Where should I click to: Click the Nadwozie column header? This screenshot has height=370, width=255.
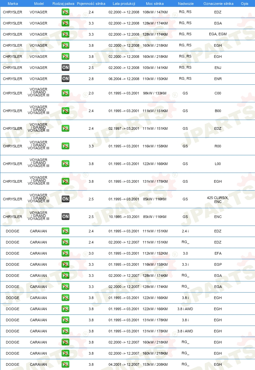point(186,4)
